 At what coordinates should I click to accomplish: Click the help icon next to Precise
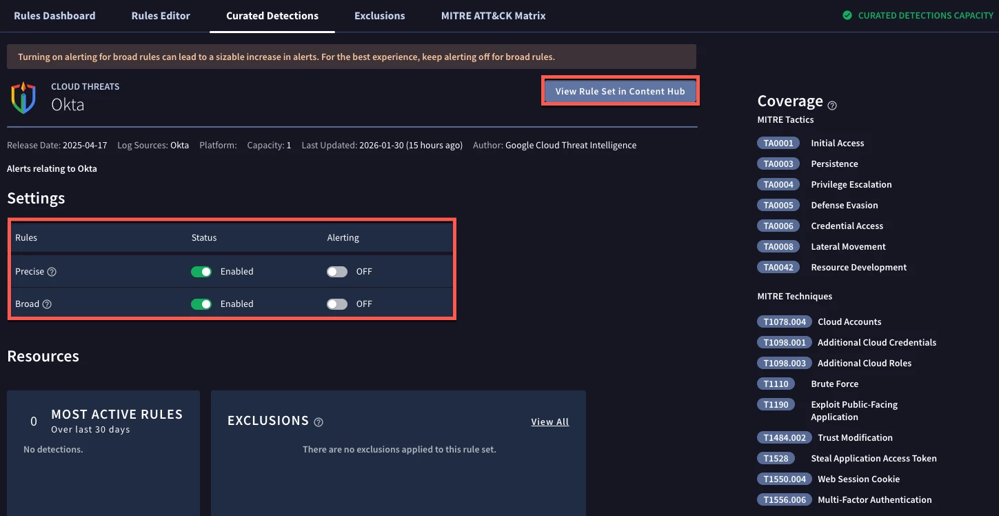(52, 272)
